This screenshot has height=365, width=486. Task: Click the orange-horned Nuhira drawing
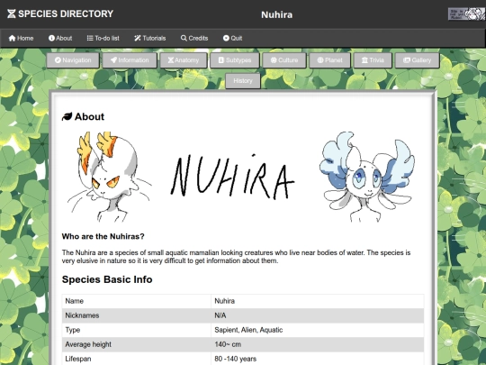click(x=110, y=177)
